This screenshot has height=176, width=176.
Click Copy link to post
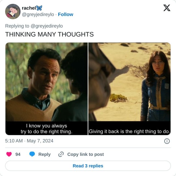[85, 154]
